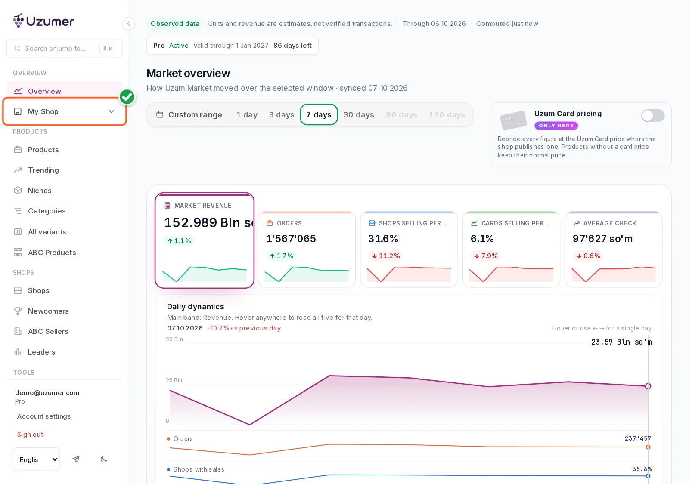This screenshot has height=484, width=689.
Task: Collapse the sidebar with the chevron button
Action: [128, 24]
